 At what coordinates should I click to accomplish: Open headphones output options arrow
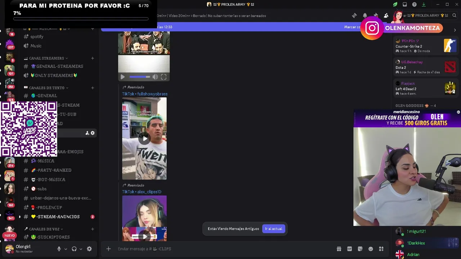point(81,249)
